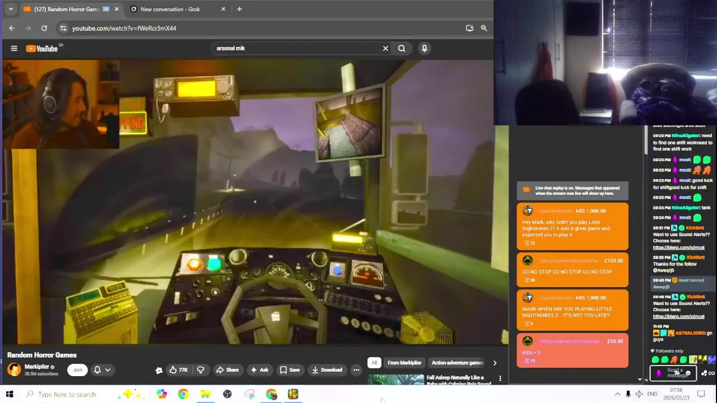Dislike the Random Horror Games video

point(201,370)
